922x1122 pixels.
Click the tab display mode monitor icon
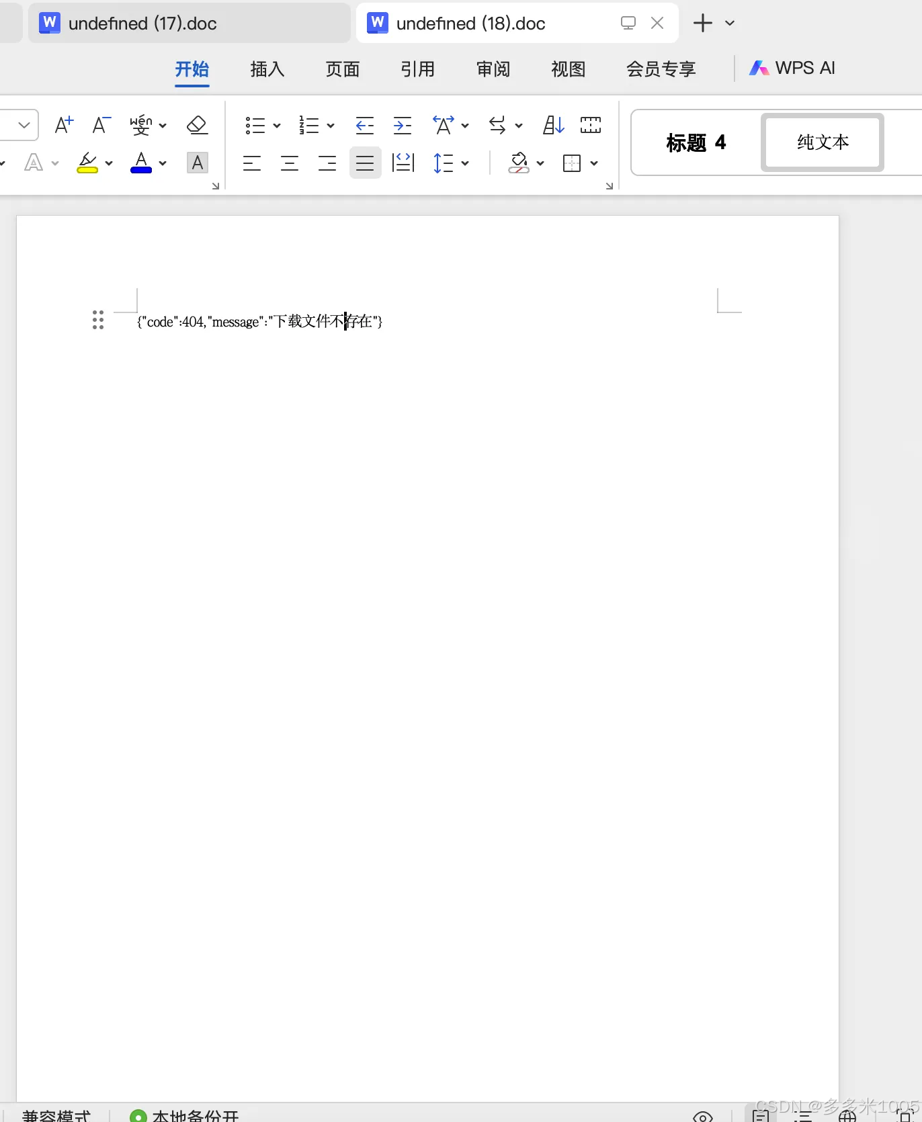coord(628,23)
